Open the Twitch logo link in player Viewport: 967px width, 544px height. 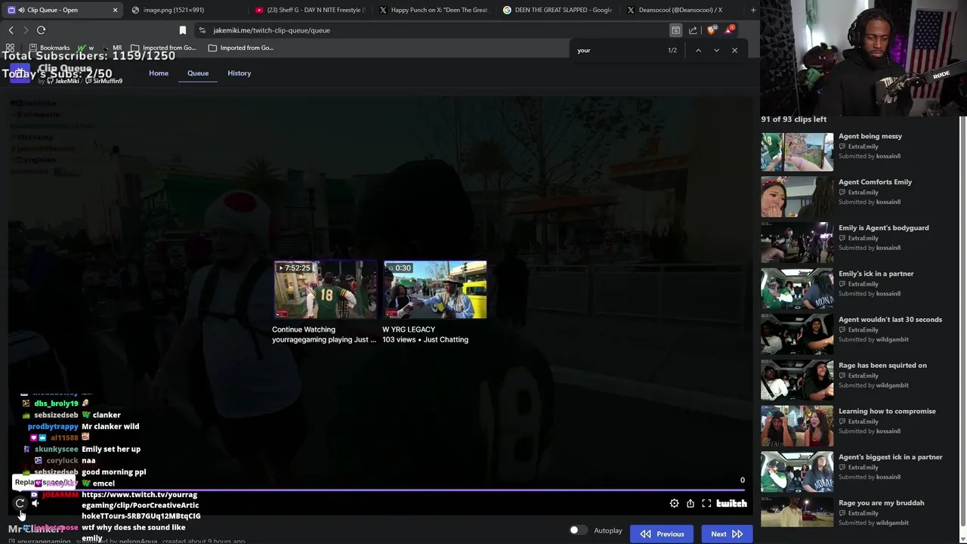731,503
